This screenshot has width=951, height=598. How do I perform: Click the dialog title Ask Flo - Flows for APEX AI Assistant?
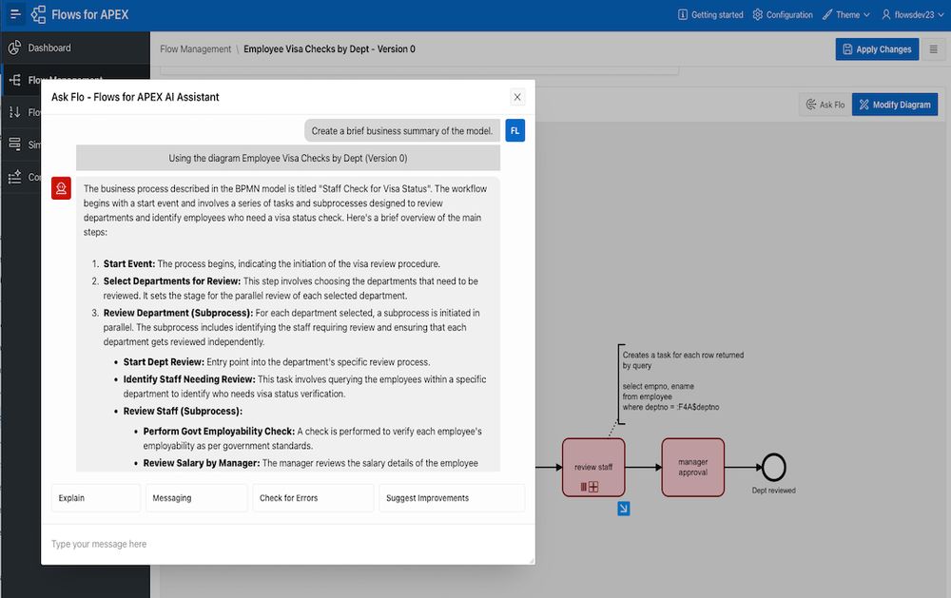pyautogui.click(x=135, y=97)
